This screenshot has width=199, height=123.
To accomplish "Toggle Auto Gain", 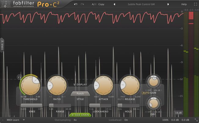I will coord(146,93).
